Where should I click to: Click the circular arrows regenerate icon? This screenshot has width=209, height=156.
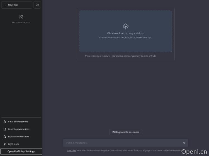coord(113,132)
